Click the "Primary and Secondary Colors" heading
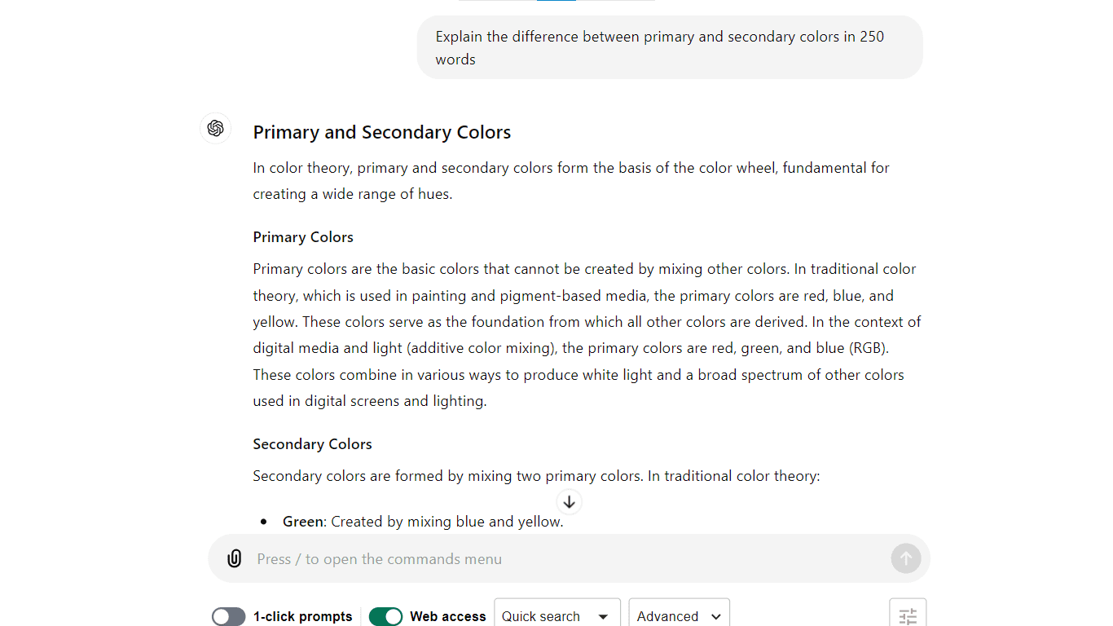 (x=382, y=133)
